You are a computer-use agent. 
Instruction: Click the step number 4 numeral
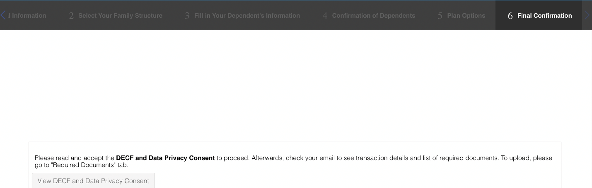click(x=325, y=16)
